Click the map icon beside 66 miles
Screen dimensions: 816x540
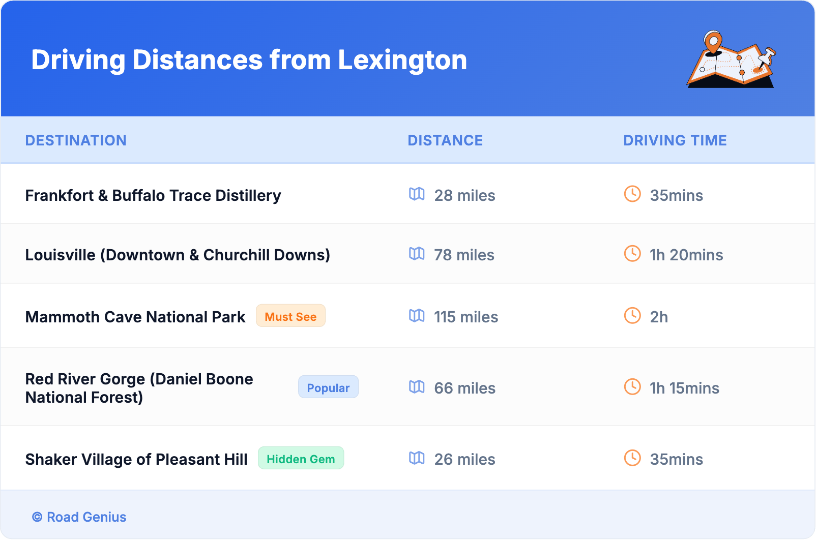[417, 387]
